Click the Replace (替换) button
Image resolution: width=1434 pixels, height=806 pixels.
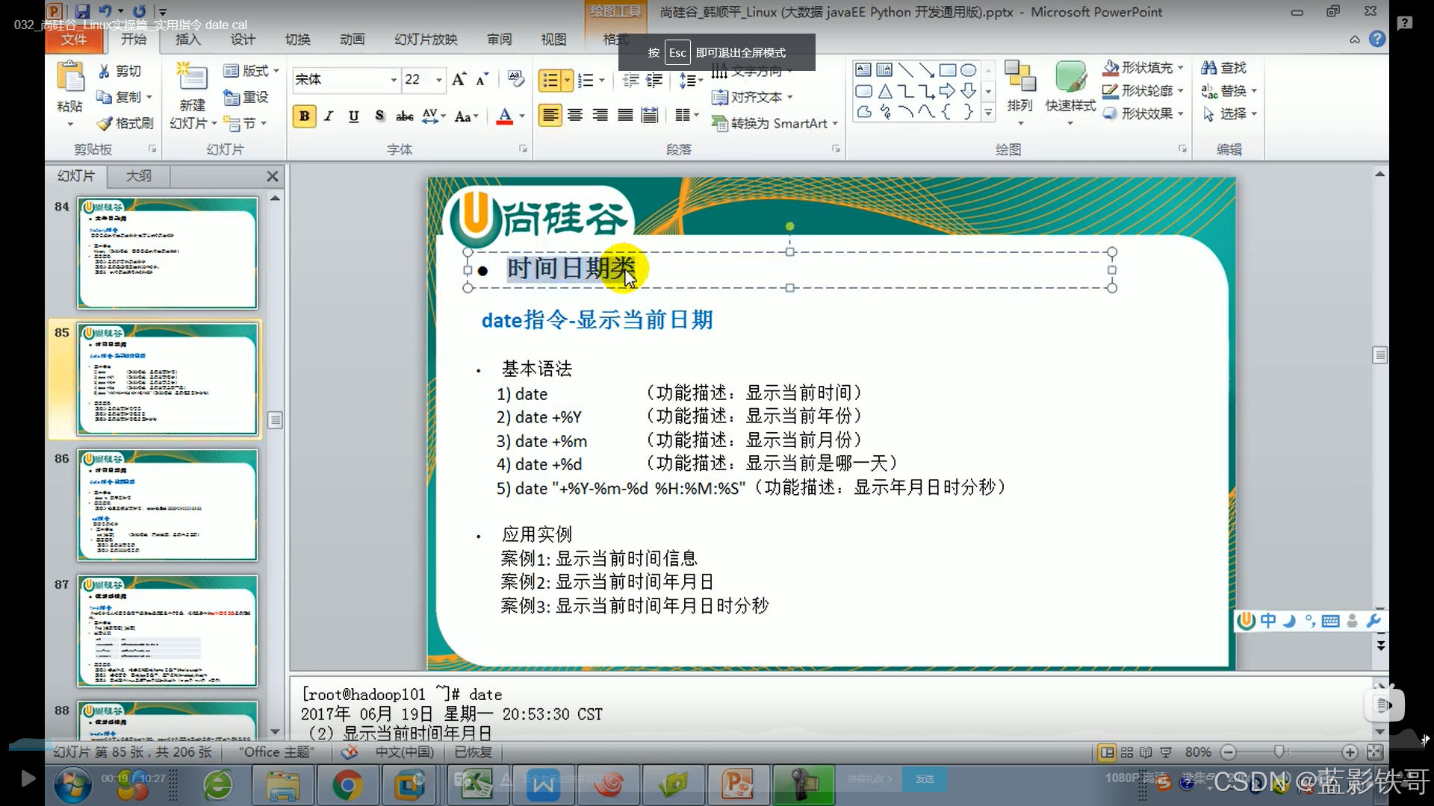tap(1229, 91)
